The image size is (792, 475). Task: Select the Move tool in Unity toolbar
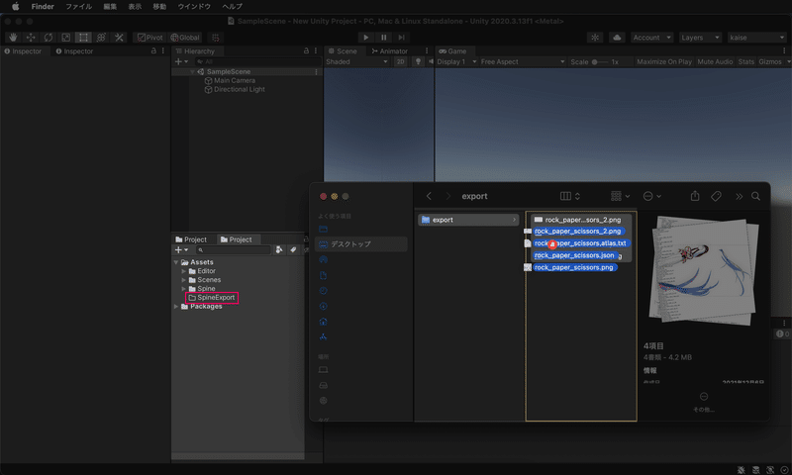31,38
